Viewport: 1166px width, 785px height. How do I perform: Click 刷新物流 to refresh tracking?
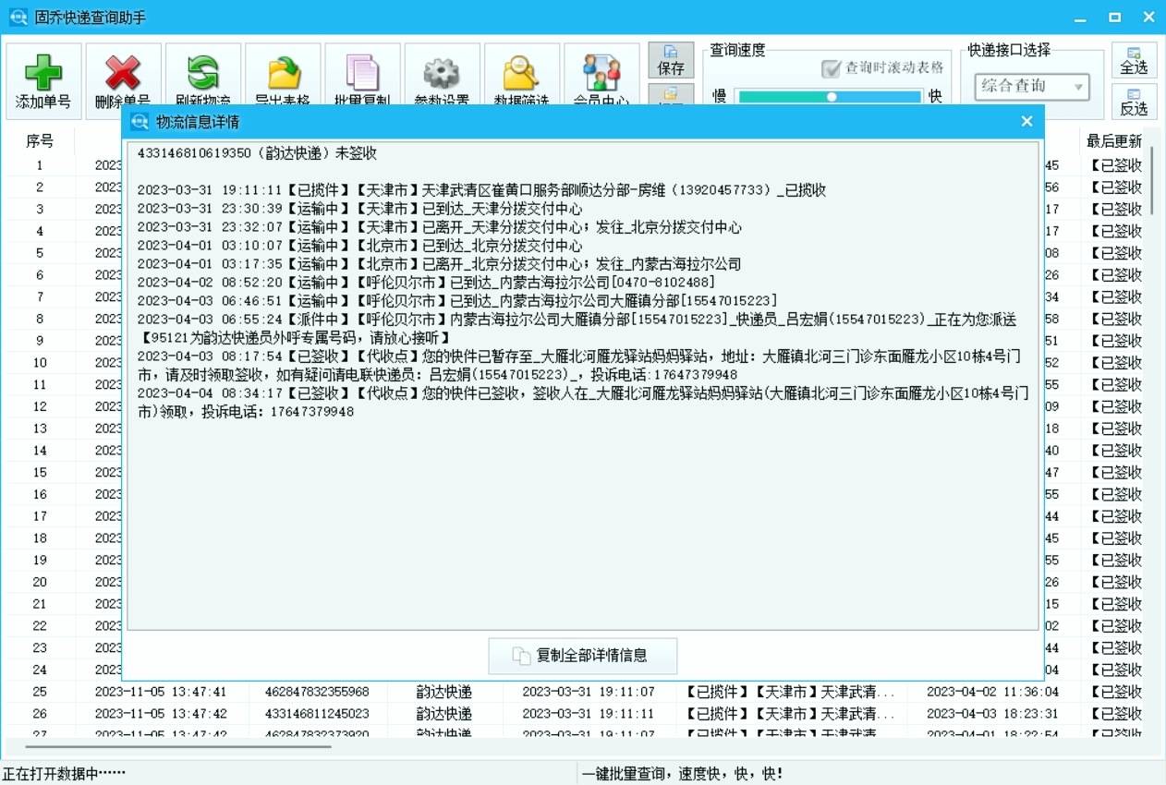[202, 78]
